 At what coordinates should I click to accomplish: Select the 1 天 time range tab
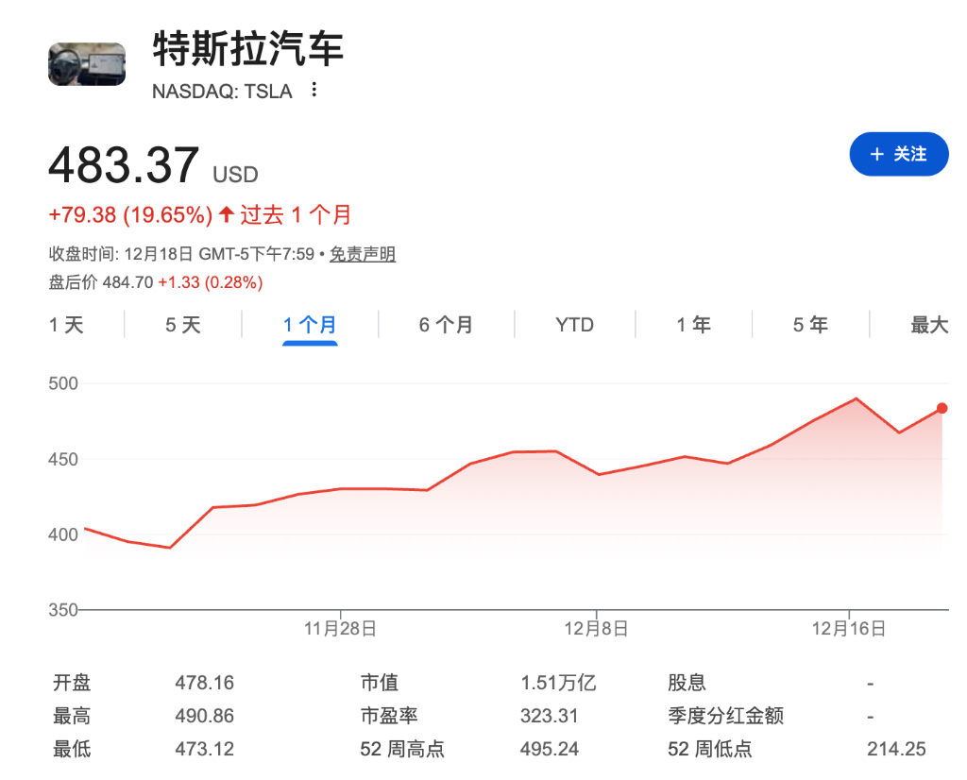(x=66, y=325)
